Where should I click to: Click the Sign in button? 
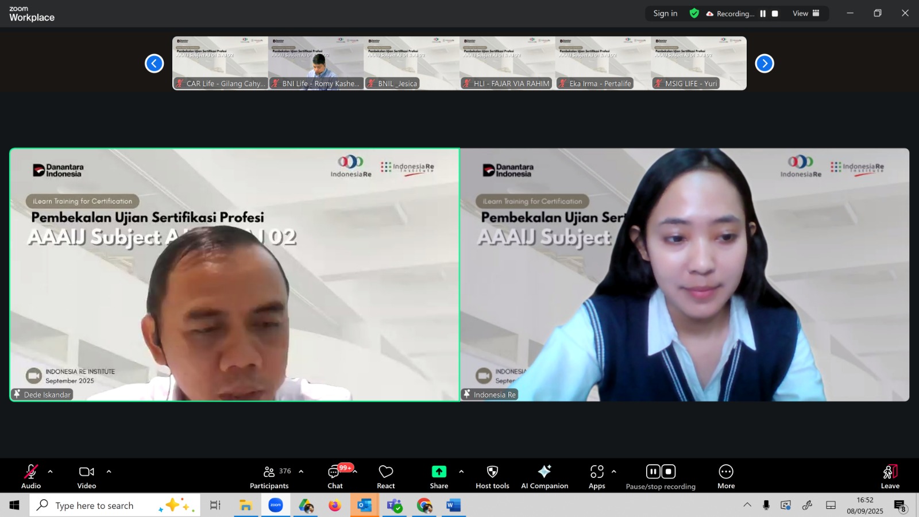point(665,13)
